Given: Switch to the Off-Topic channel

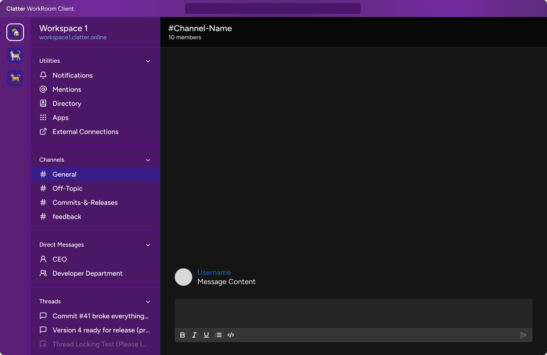Looking at the screenshot, I should pos(68,188).
